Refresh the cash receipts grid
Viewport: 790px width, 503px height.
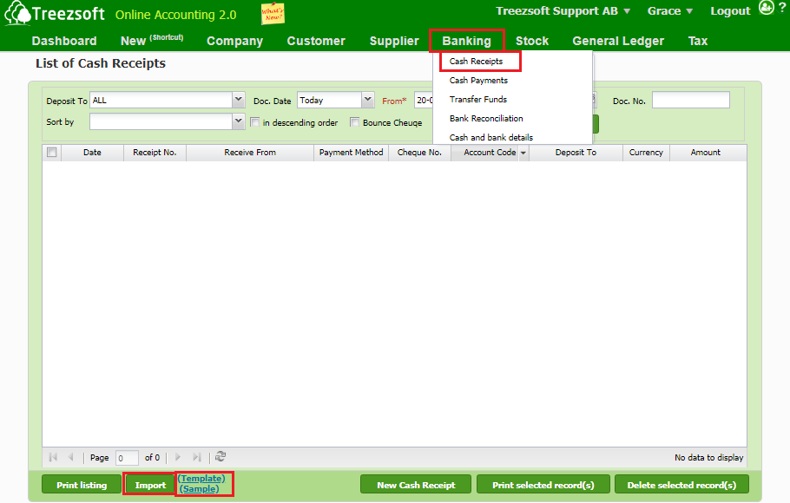(x=221, y=457)
